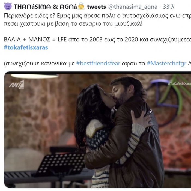
Task: Click the purple devil emoji icon
Action: (x=8, y=7)
